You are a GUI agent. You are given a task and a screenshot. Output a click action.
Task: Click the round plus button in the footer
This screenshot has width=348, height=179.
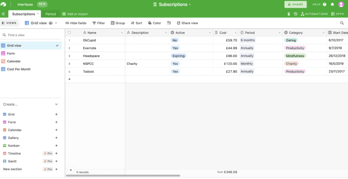[71, 170]
